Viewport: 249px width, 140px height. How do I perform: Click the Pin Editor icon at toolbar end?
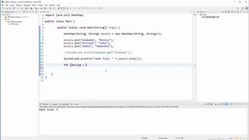point(101,8)
